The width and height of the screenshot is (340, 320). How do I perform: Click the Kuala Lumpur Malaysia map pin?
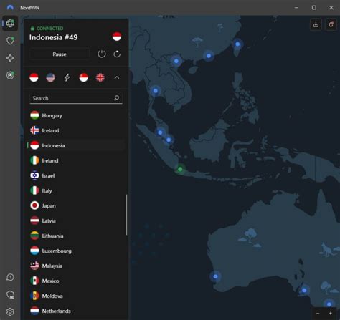tap(160, 132)
